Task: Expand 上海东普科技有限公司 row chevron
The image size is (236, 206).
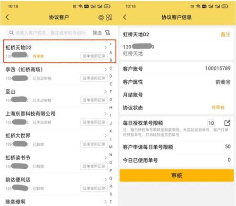Action: pyautogui.click(x=106, y=113)
